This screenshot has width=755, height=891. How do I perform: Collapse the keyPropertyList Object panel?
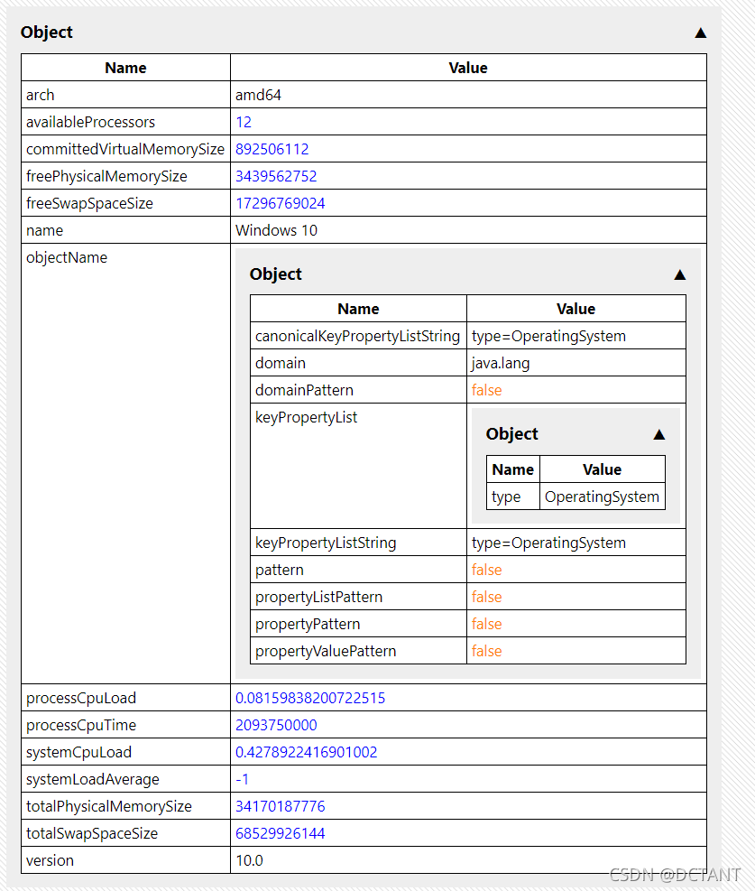(x=658, y=433)
